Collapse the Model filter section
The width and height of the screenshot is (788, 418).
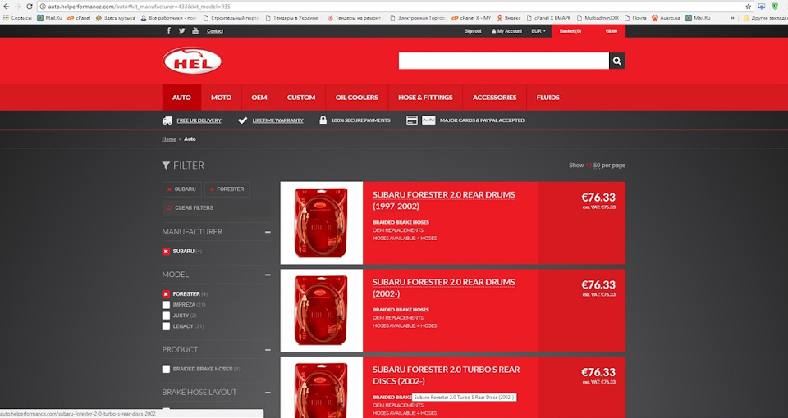[x=268, y=275]
